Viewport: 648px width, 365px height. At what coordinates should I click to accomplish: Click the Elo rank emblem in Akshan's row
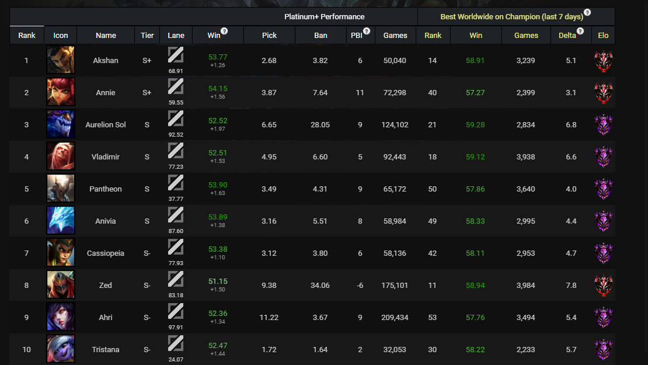603,60
